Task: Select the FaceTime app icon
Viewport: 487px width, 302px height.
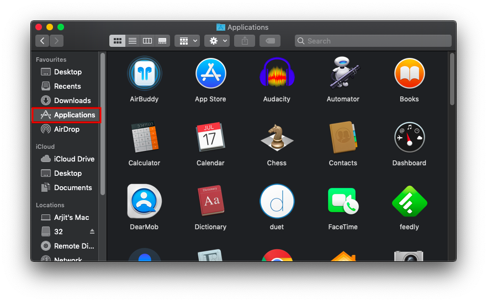Action: coord(343,201)
